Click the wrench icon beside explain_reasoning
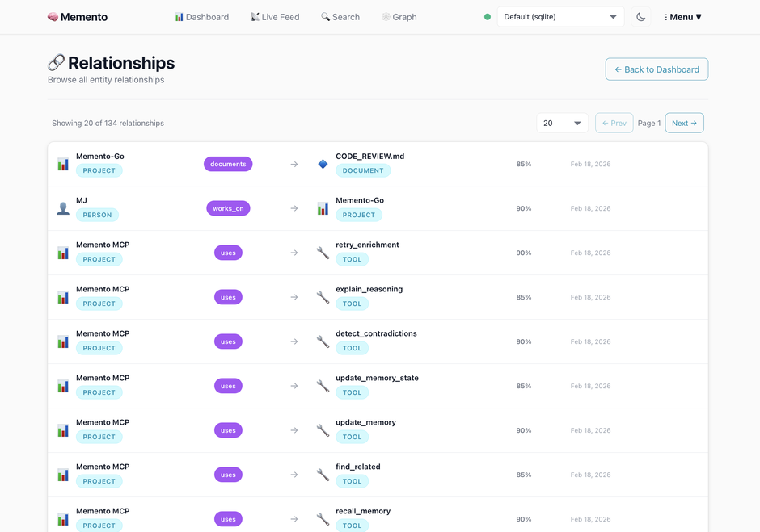This screenshot has width=760, height=532. [x=323, y=297]
